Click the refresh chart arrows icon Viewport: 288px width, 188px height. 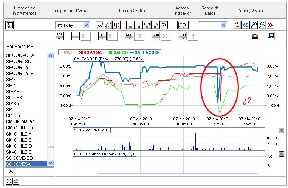tap(237, 25)
